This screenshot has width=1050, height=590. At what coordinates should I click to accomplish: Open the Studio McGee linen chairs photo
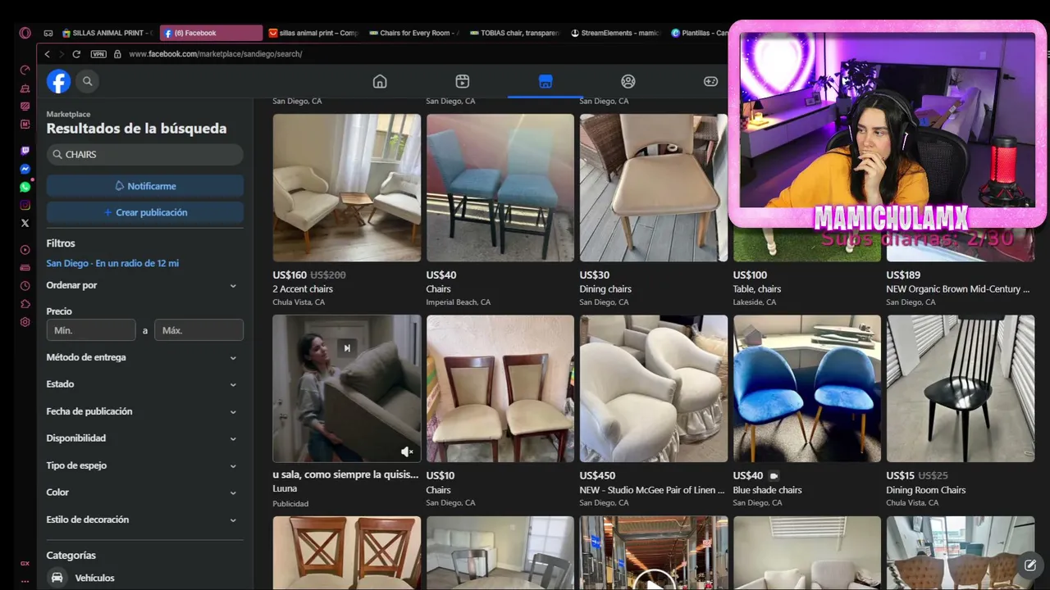[654, 388]
